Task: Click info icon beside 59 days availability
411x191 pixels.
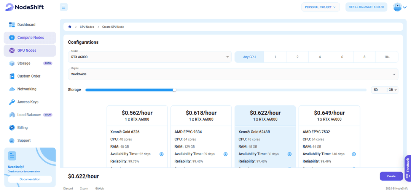Action: click(x=225, y=154)
